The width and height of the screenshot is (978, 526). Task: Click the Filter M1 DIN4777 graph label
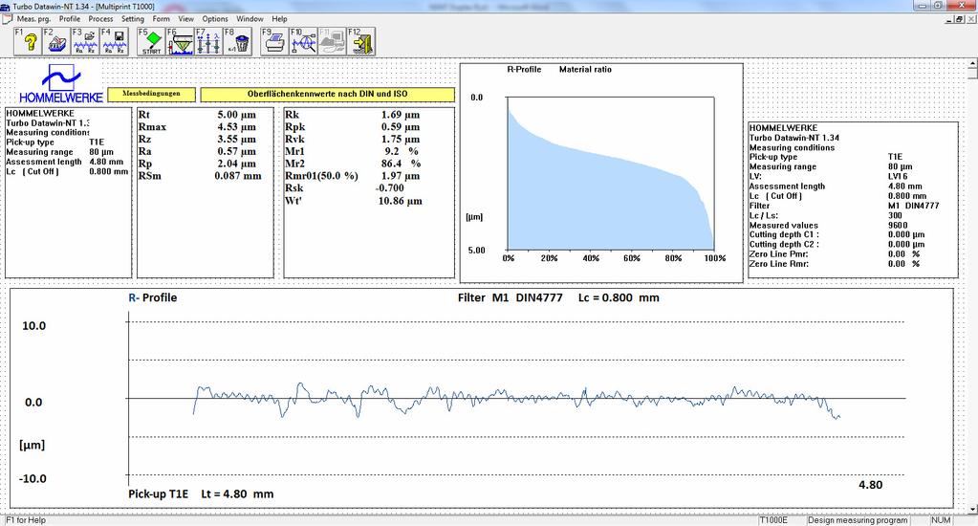coord(511,297)
